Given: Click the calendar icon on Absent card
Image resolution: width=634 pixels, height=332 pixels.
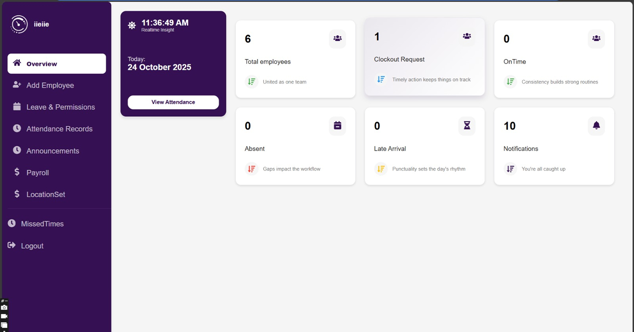Looking at the screenshot, I should pos(338,126).
